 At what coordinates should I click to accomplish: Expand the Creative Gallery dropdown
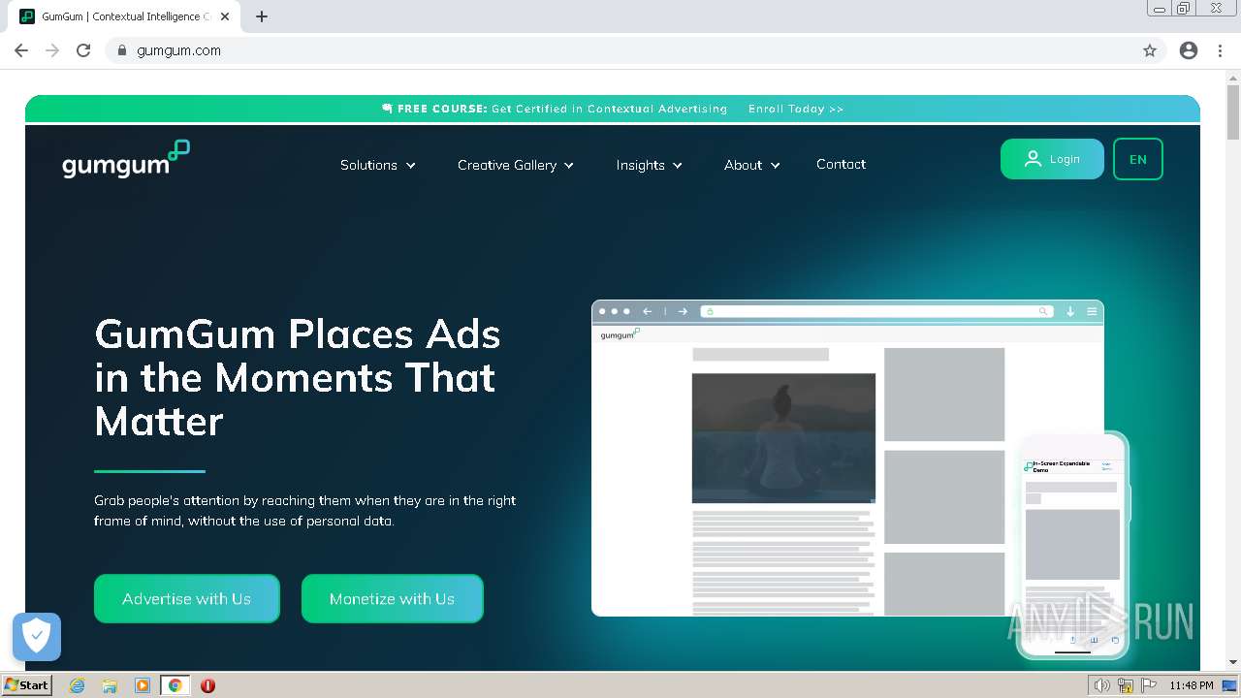pyautogui.click(x=516, y=165)
